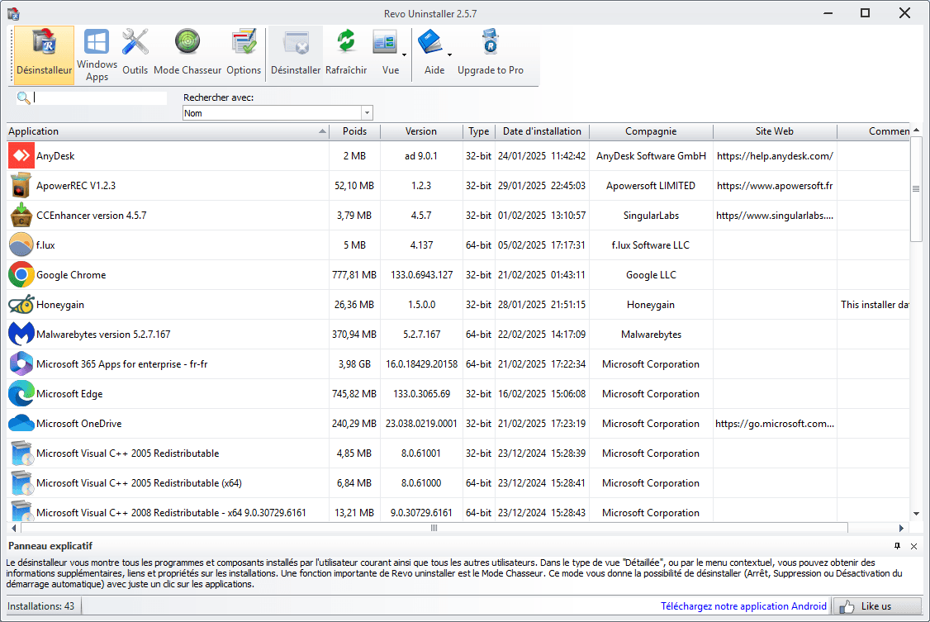Sort by Type column header
930x622 pixels.
point(479,131)
